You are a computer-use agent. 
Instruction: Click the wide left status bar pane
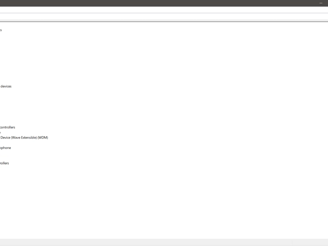click(x=146, y=243)
